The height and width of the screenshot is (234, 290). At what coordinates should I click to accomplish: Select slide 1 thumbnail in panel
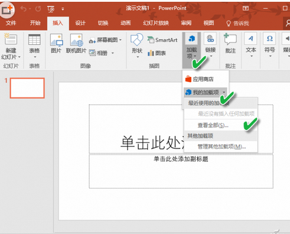tap(27, 88)
